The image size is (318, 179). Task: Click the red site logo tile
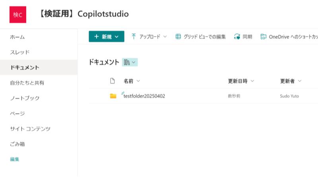tap(17, 14)
